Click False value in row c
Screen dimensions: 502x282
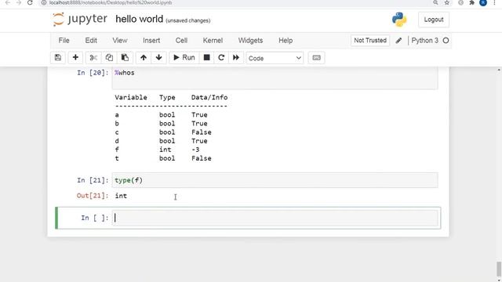pos(202,132)
